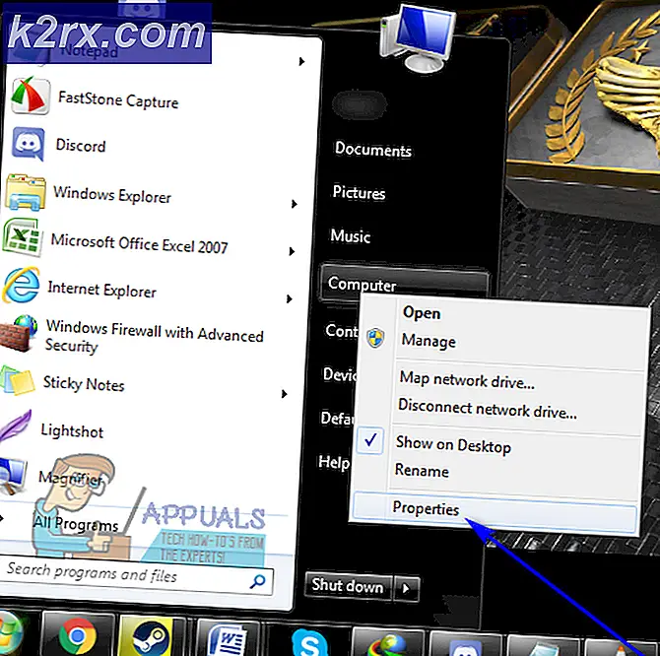Screen dimensions: 660x656
Task: Expand the Internet Explorer jump list arrow
Action: 290,298
